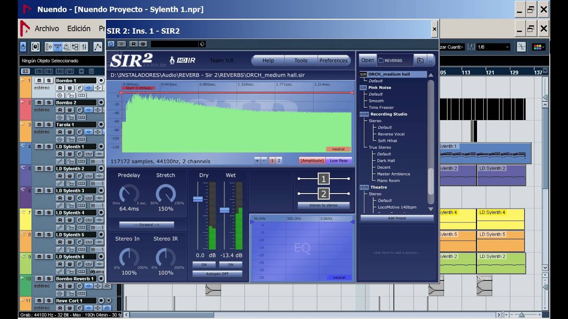The width and height of the screenshot is (568, 319).
Task: Click the Nuendo constrain delay compensation power icon
Action: [x=24, y=47]
